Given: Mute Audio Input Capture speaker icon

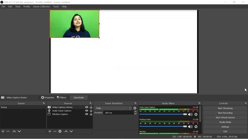Looking at the screenshot, I should pos(190,115).
